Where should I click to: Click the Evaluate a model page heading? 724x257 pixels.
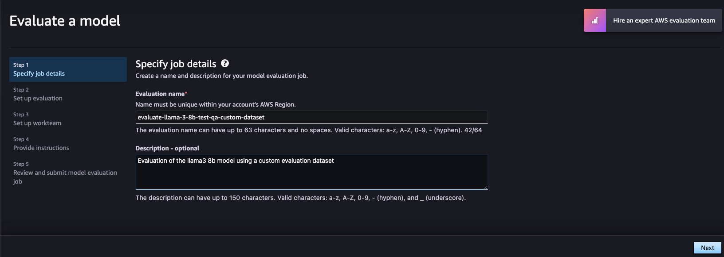pyautogui.click(x=65, y=21)
